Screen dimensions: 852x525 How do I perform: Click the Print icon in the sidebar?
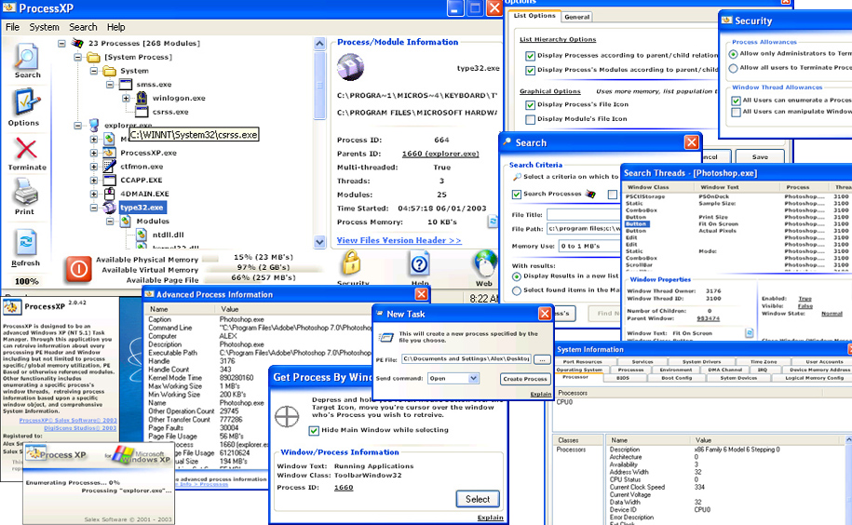click(26, 195)
